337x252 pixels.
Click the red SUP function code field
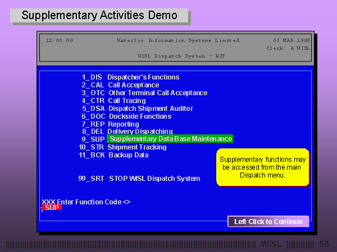pyautogui.click(x=52, y=207)
